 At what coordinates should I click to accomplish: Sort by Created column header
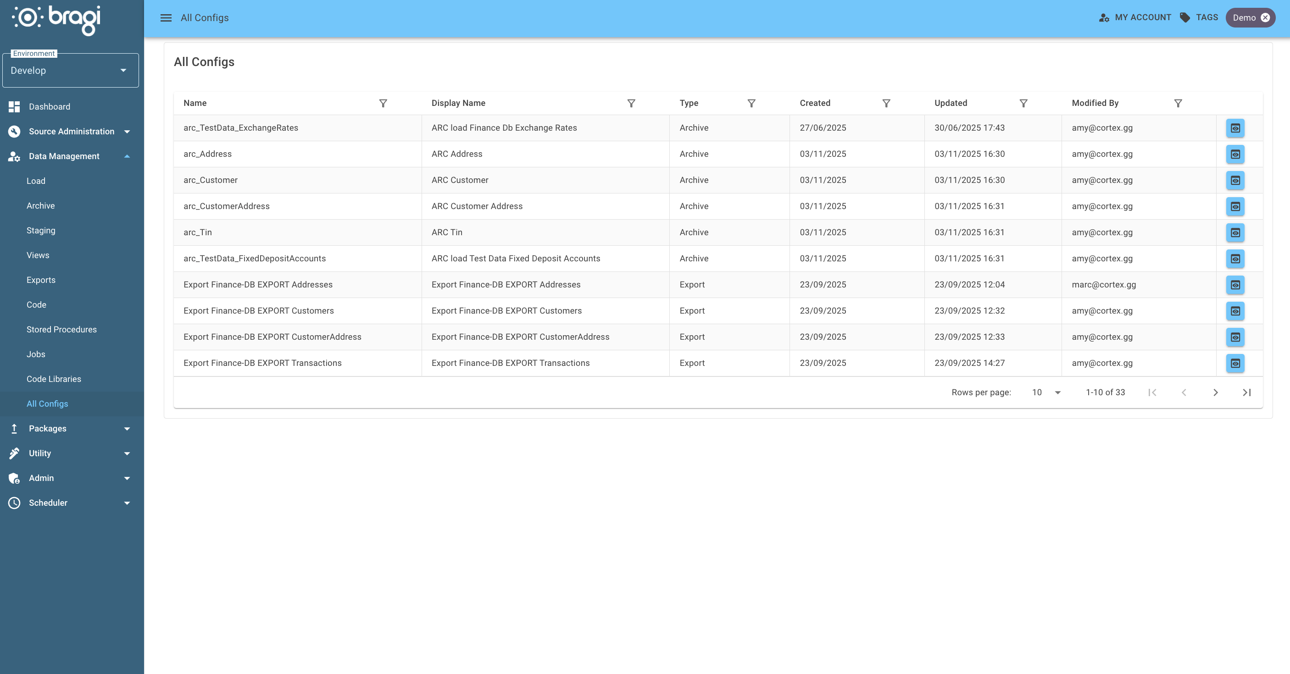[815, 103]
